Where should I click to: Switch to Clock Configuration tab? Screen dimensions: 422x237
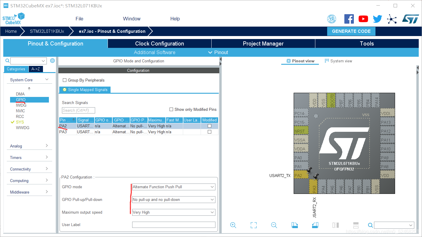coord(159,43)
